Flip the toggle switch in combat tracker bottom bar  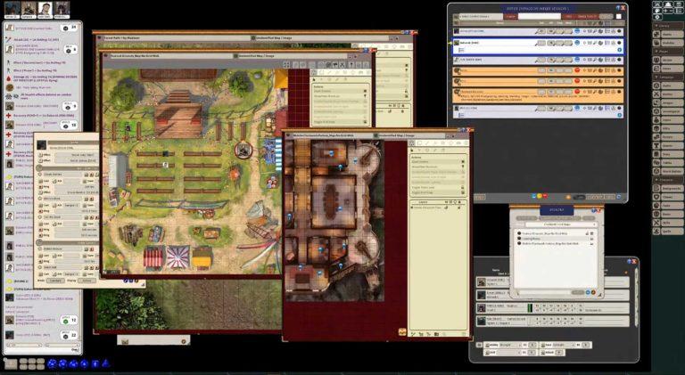click(x=579, y=197)
